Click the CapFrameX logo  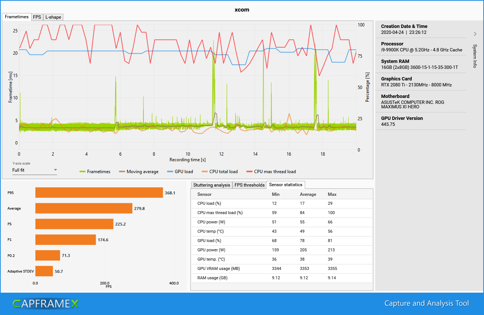45,303
